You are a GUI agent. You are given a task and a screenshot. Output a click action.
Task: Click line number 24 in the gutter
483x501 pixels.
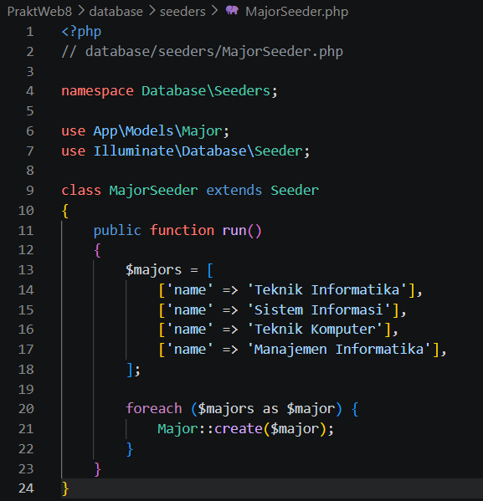pos(26,488)
